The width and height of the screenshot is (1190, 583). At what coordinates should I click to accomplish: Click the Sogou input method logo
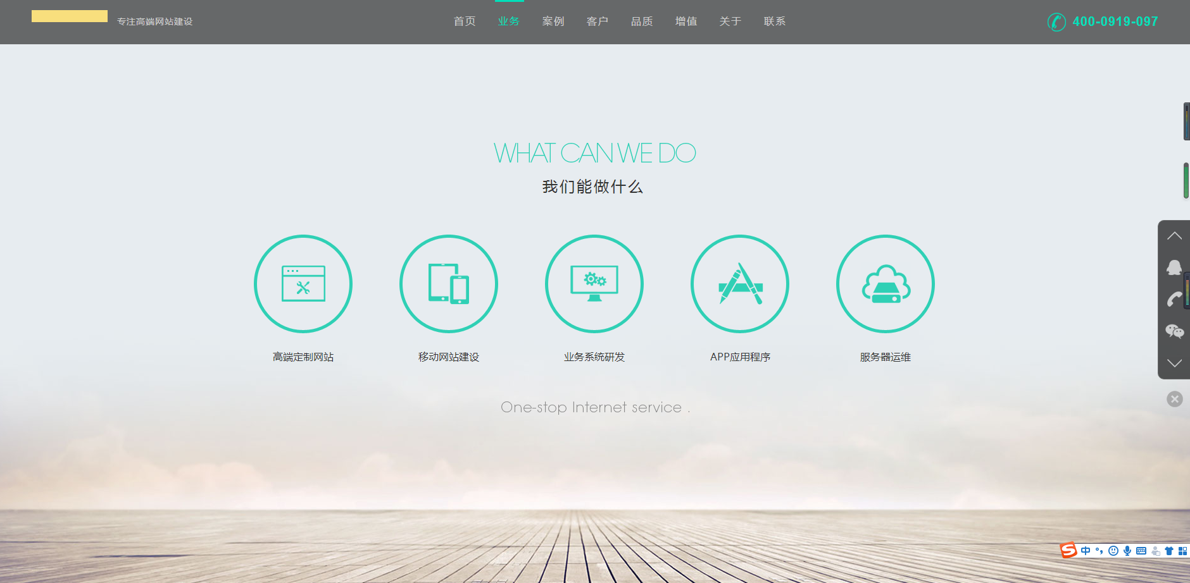point(1068,550)
